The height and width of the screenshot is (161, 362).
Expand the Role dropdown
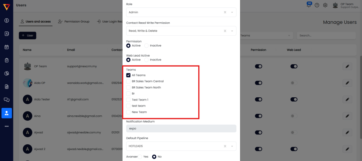tap(232, 12)
